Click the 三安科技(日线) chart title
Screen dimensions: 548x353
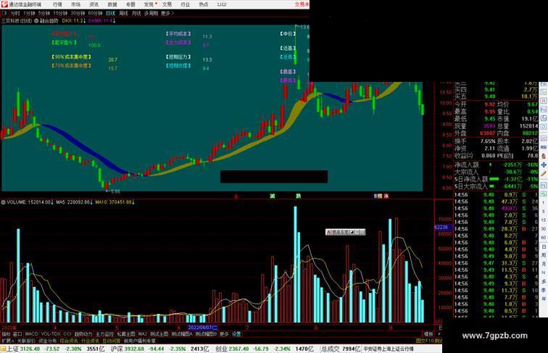[x=17, y=21]
